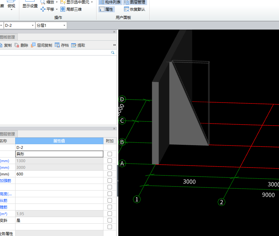Click the 复制 icon in drawing toolbar
Viewport: 279px width, 236px height.
point(1,45)
